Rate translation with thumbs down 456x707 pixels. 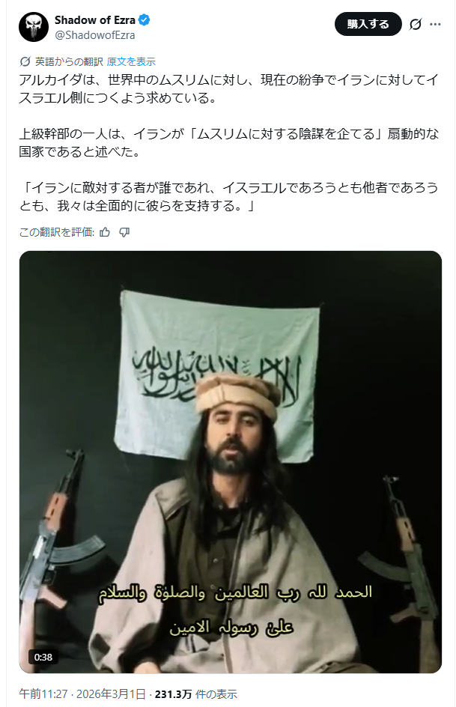[124, 232]
